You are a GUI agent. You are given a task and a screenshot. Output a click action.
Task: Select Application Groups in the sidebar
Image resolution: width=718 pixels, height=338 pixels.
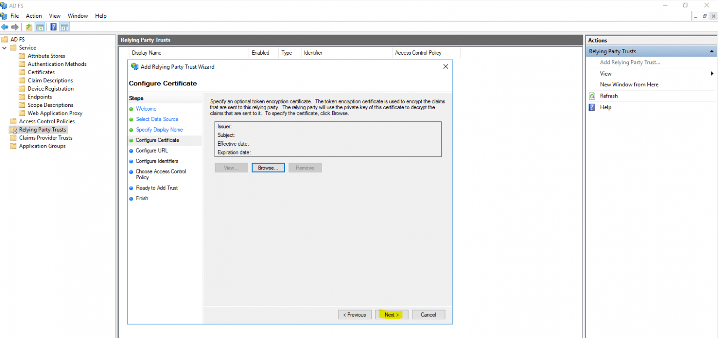[x=42, y=146]
